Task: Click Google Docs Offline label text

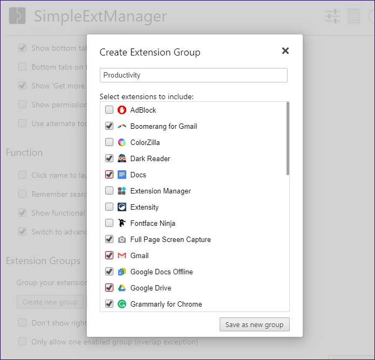Action: pos(161,272)
